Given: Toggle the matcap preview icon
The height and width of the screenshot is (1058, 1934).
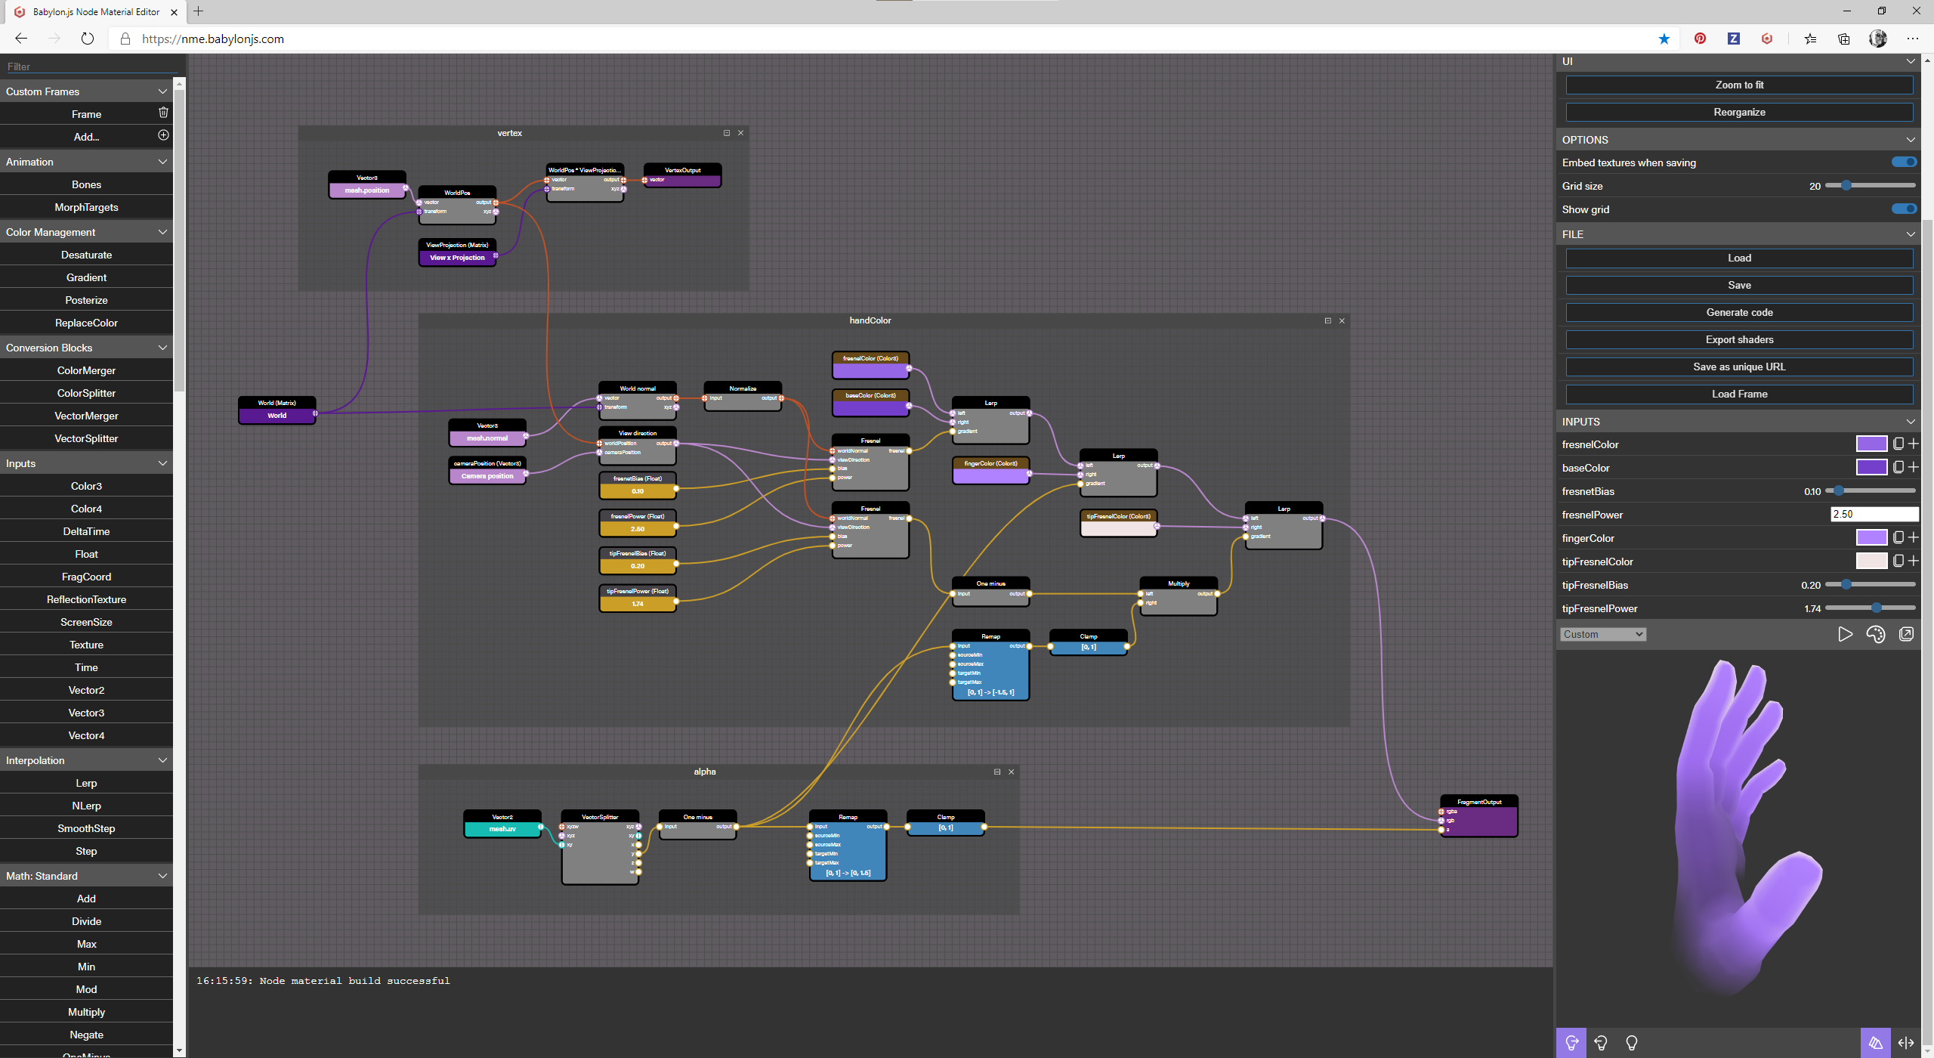Looking at the screenshot, I should pos(1877,1041).
